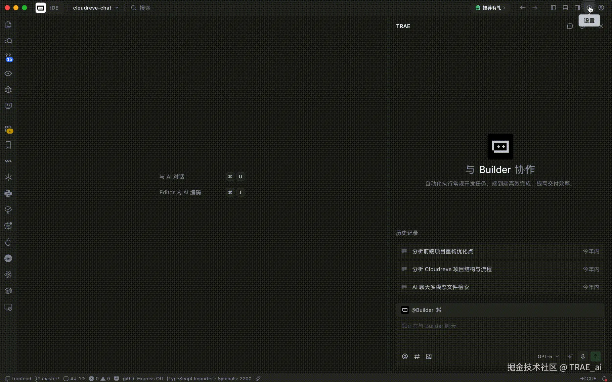This screenshot has height=382, width=612.
Task: Click the frontend folder status item
Action: 18,379
